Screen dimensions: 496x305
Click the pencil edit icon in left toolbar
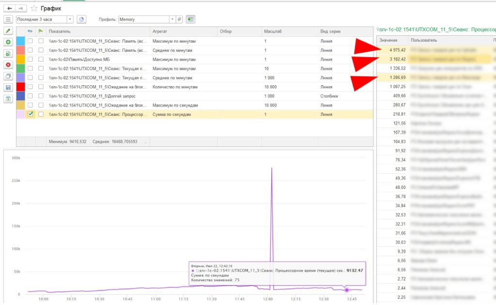pyautogui.click(x=8, y=31)
